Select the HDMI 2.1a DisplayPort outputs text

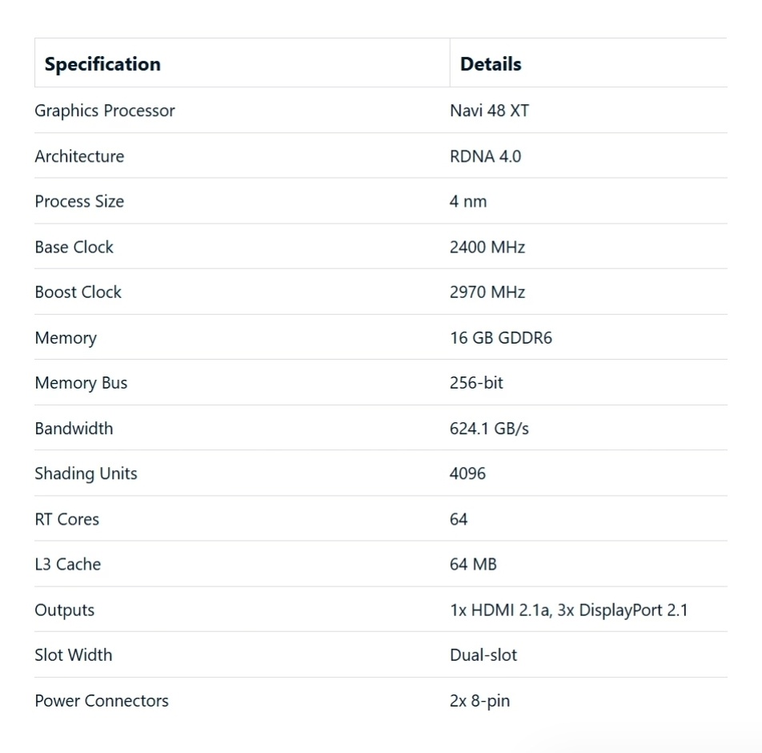pos(569,610)
